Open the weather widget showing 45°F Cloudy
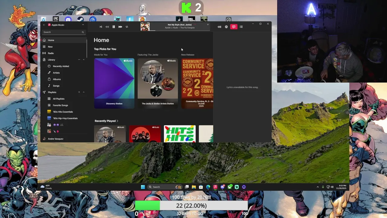The image size is (387, 218). click(46, 187)
